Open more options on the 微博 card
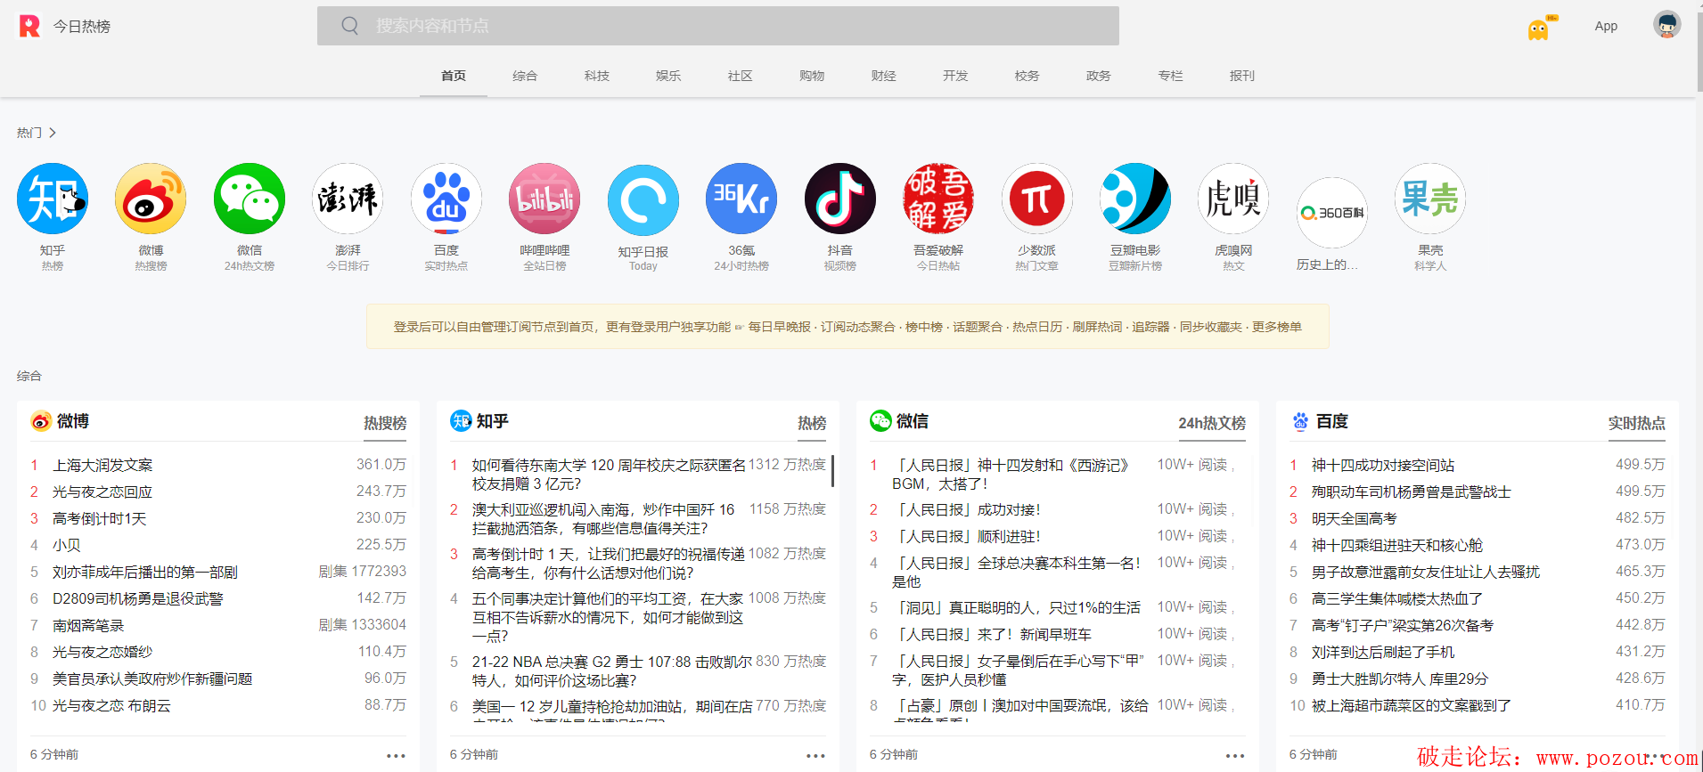Viewport: 1703px width, 772px height. [396, 756]
